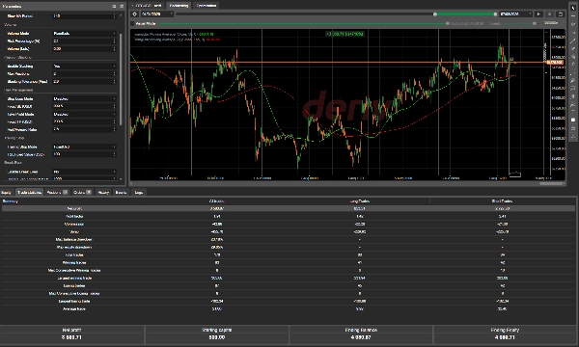Select the Total trades row
579x347 pixels.
pos(289,255)
